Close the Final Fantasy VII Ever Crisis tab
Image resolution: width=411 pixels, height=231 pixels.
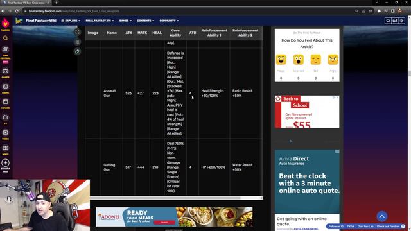tap(48, 3)
